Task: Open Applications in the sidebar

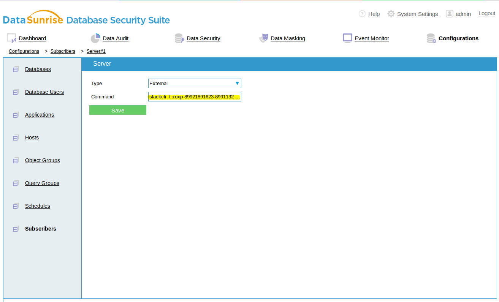Action: point(40,115)
